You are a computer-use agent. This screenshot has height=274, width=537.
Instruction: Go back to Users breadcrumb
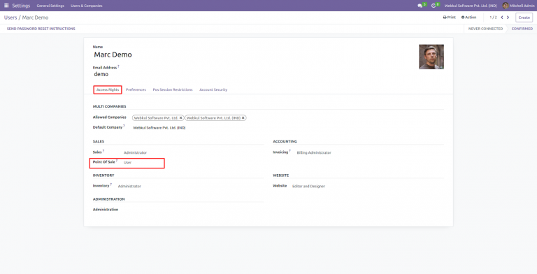coord(10,17)
